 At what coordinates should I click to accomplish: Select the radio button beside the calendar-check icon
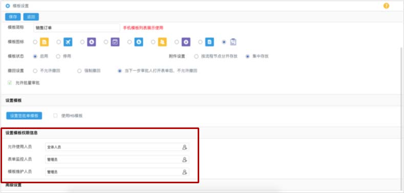coord(106,42)
